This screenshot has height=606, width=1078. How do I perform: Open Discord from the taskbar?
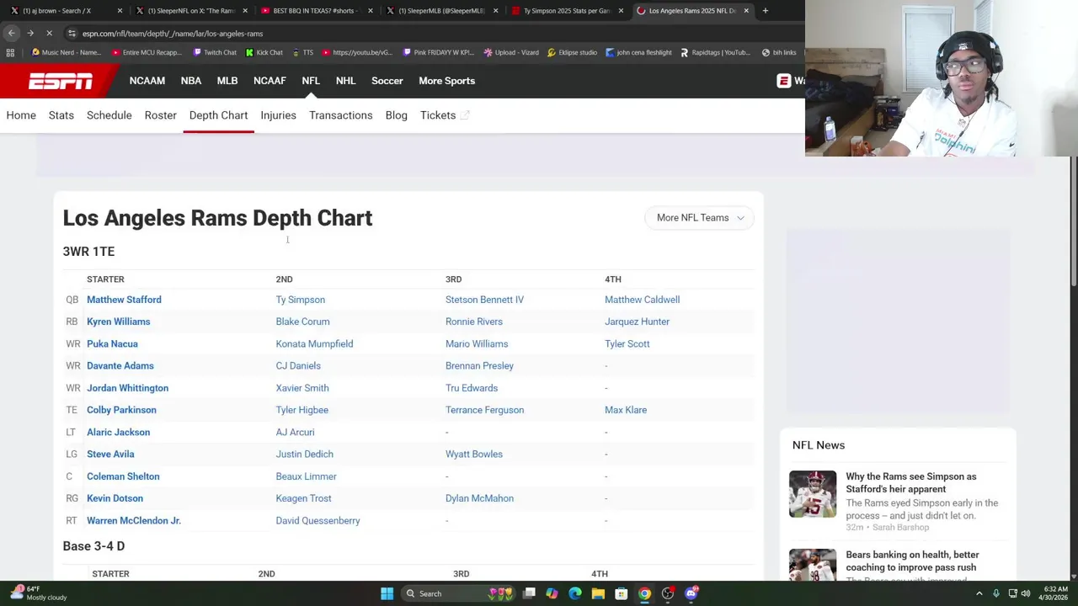pyautogui.click(x=691, y=593)
